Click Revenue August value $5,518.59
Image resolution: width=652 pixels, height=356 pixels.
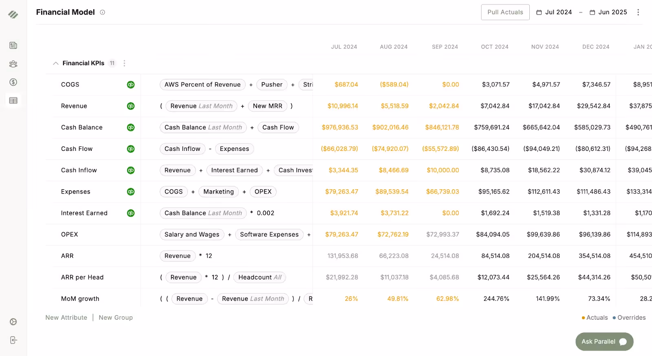pyautogui.click(x=394, y=106)
